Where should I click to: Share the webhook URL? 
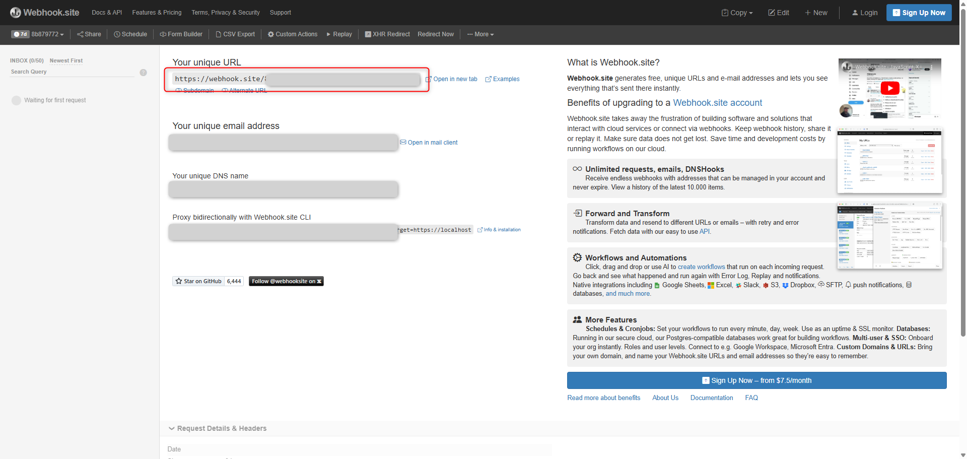89,34
